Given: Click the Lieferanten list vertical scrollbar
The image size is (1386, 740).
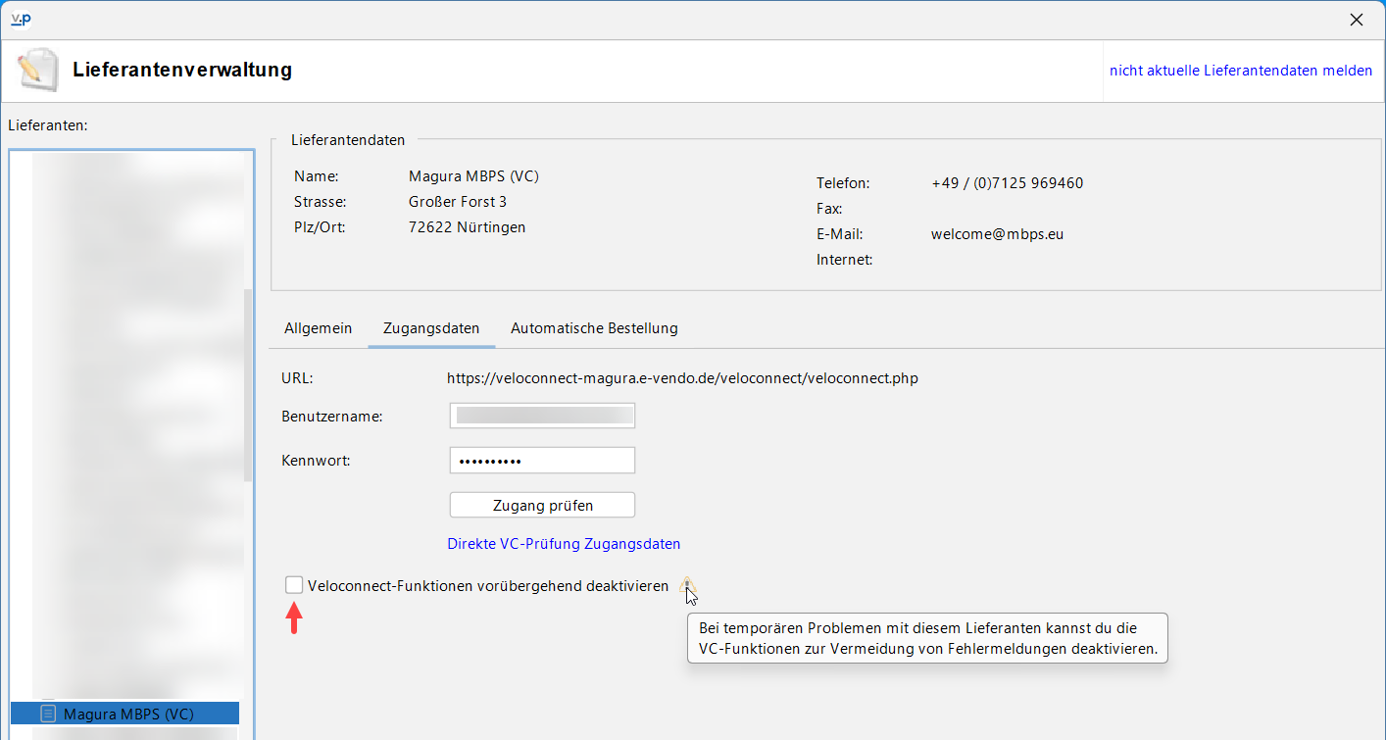Looking at the screenshot, I should [x=248, y=384].
